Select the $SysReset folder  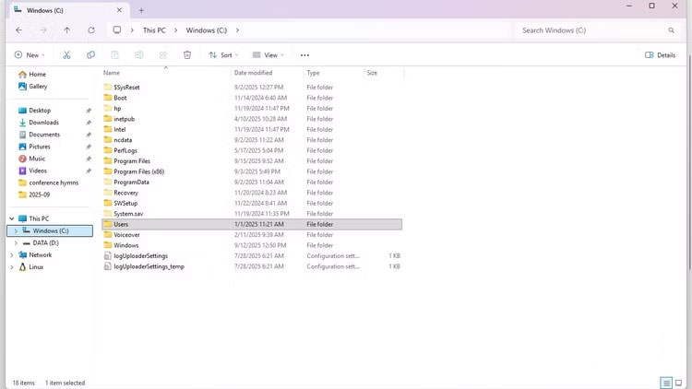[126, 88]
